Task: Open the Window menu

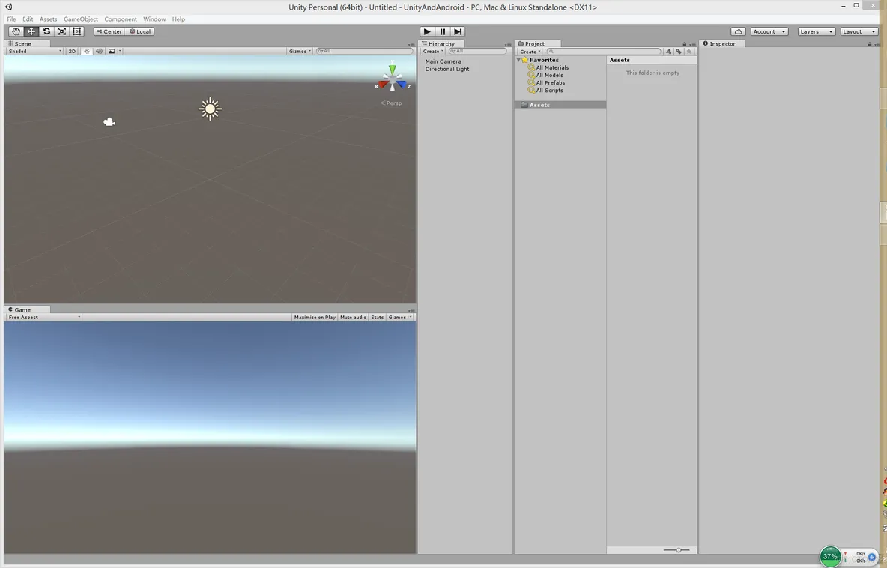Action: (154, 19)
